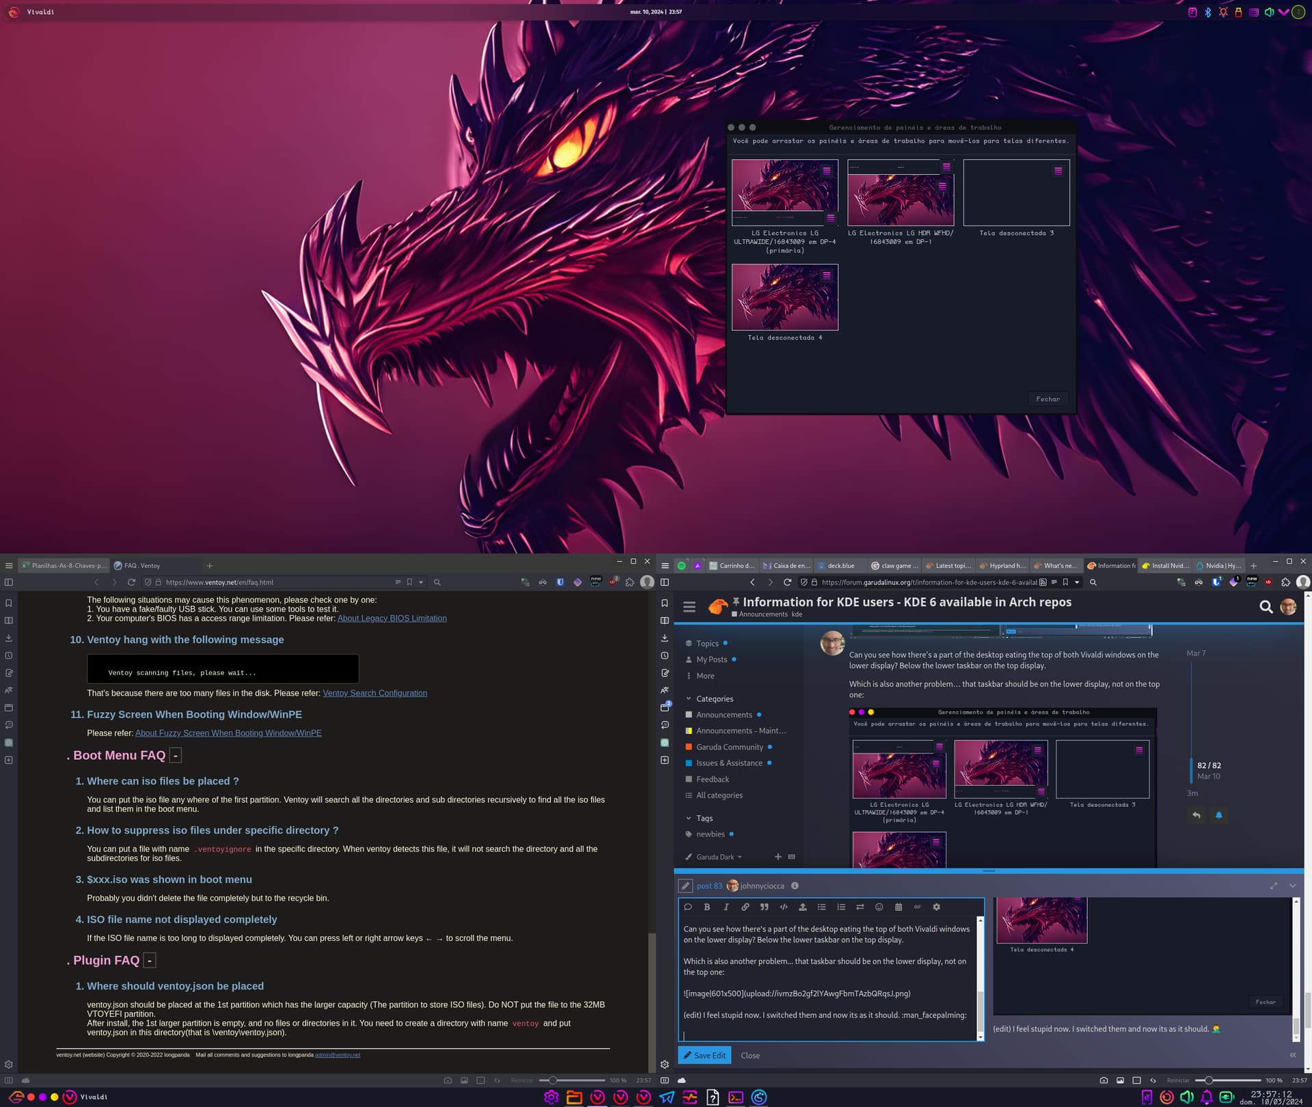Open Bookmarks panel in the left Vivaldi window
This screenshot has width=1312, height=1107.
pyautogui.click(x=9, y=603)
